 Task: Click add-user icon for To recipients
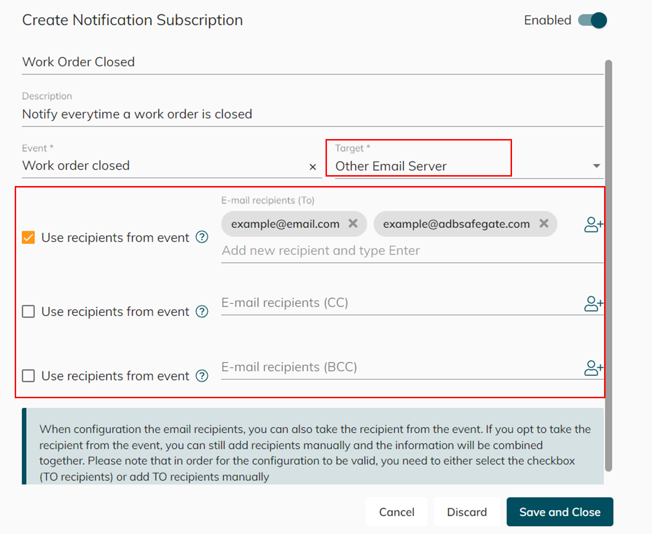(593, 225)
